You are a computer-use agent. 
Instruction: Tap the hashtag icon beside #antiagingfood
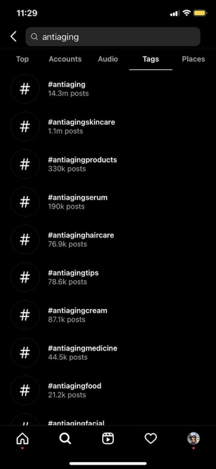[25, 390]
